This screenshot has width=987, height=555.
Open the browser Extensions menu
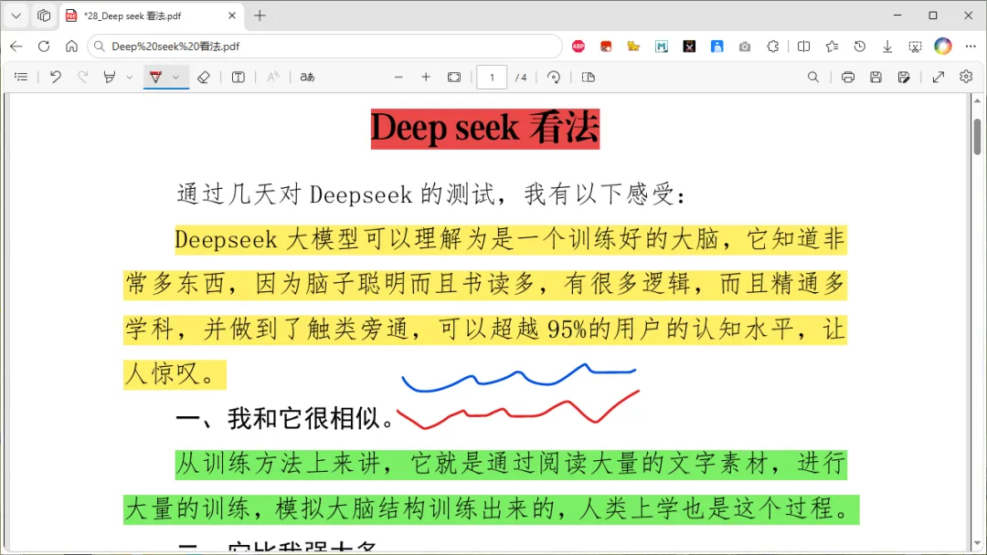pyautogui.click(x=772, y=46)
